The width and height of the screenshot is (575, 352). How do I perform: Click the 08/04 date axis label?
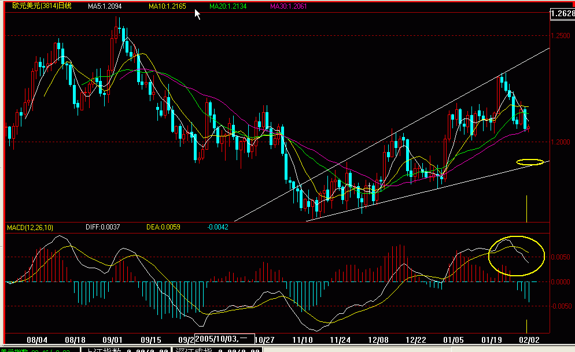(37, 340)
